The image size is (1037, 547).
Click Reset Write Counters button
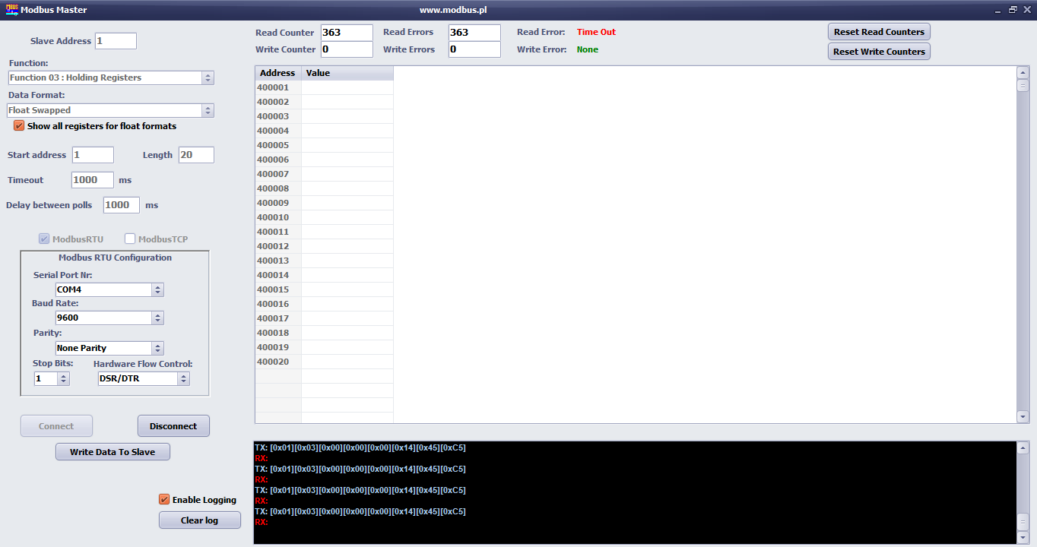click(879, 52)
